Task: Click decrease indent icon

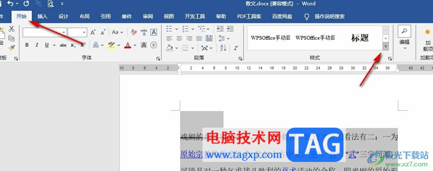Action: (x=220, y=28)
